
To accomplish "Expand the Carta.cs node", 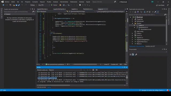I will (x=133, y=34).
